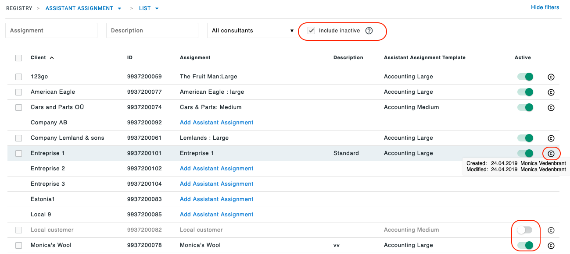Click info icon for Company Lemland & sons

[x=551, y=138]
